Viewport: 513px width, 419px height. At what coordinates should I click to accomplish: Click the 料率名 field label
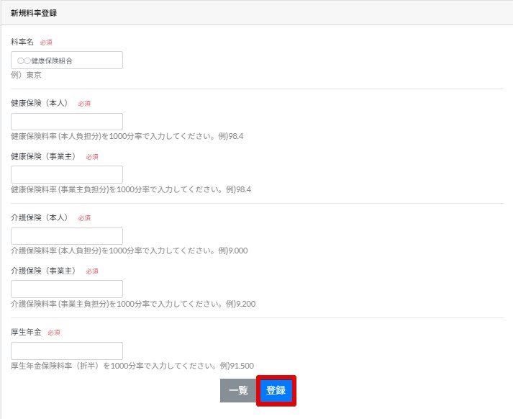(x=22, y=42)
